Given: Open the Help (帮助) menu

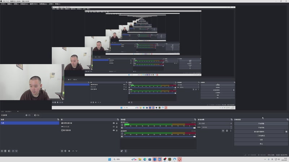Looking at the screenshot, I should coord(58,4).
